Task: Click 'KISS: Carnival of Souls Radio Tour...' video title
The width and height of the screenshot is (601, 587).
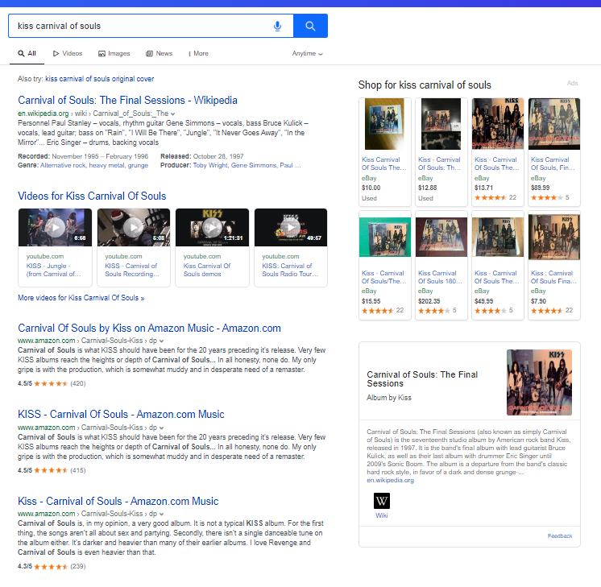Action: coord(290,270)
